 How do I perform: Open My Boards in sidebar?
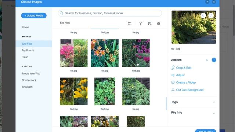tap(28, 51)
